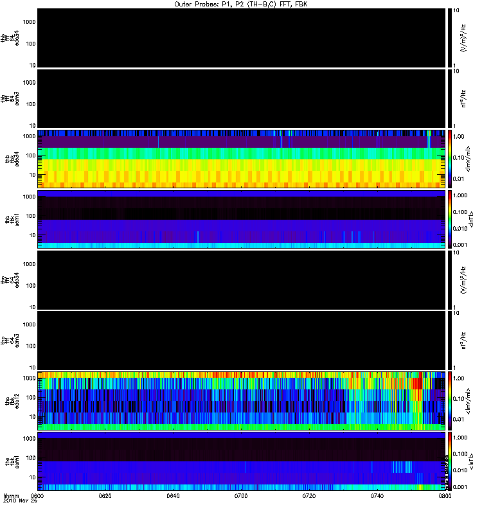Click the 1000 frequency tick of thc fff edc34 panel
This screenshot has height=514, width=482.
point(29,264)
